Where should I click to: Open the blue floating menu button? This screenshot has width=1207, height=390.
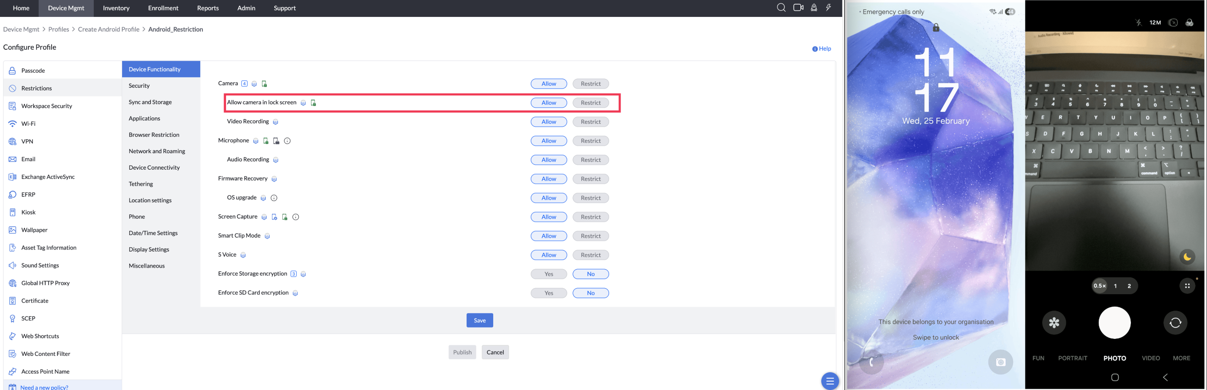pyautogui.click(x=829, y=381)
